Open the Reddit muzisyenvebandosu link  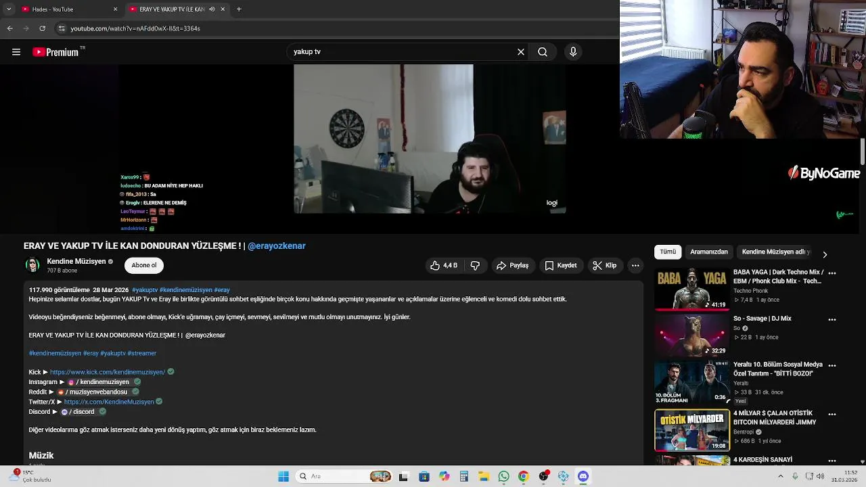[x=93, y=392]
